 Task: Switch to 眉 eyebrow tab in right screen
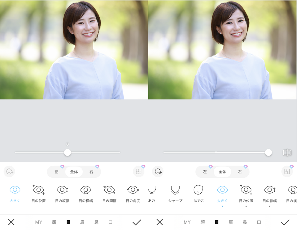tap(231, 222)
